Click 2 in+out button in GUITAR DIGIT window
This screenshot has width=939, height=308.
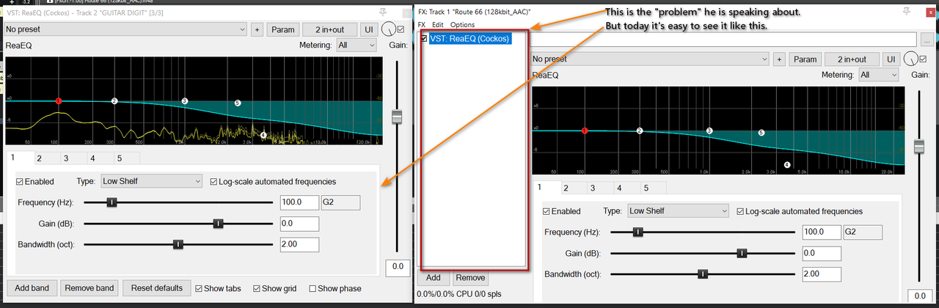click(x=329, y=29)
